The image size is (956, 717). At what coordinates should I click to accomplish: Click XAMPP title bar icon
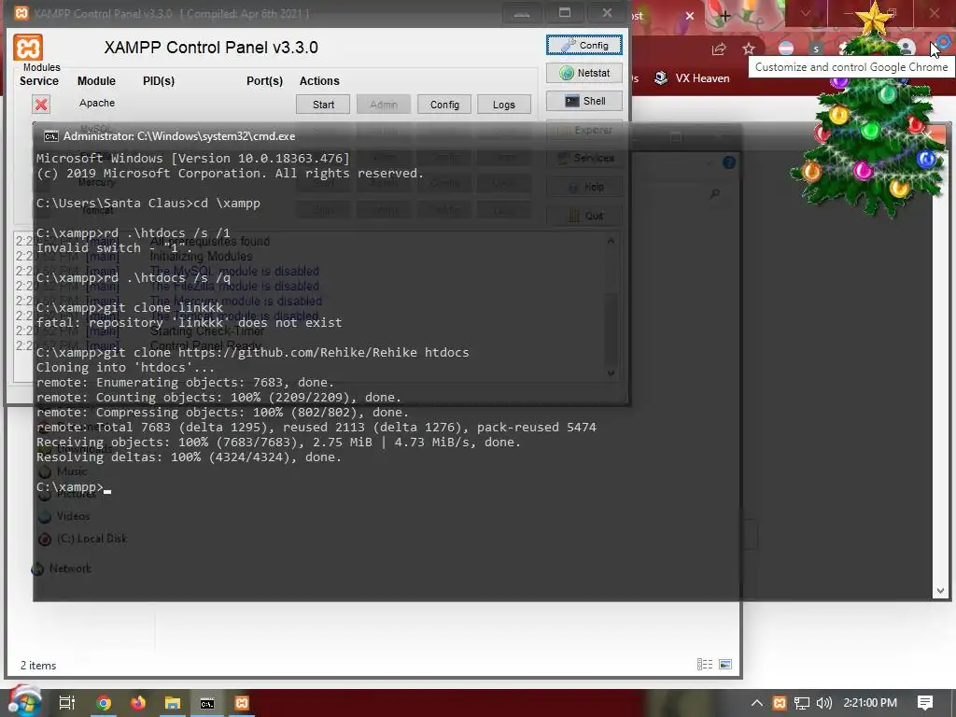pos(21,13)
